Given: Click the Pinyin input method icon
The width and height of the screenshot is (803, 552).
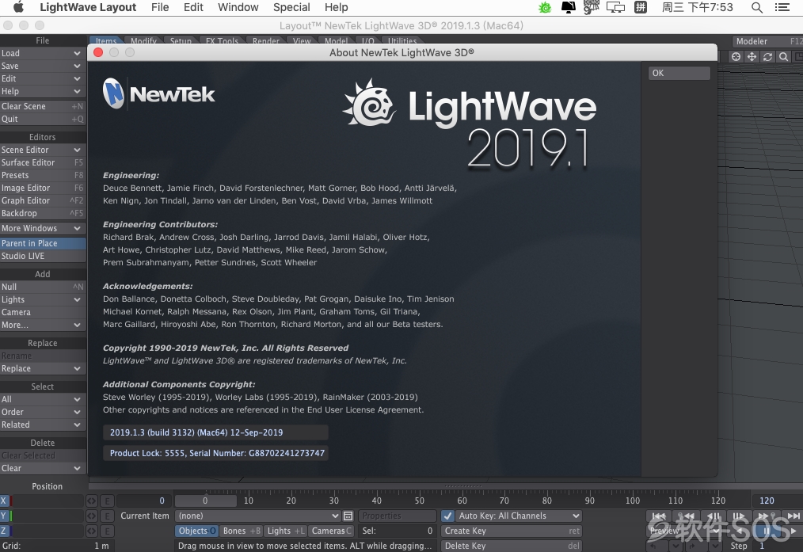Looking at the screenshot, I should (641, 7).
